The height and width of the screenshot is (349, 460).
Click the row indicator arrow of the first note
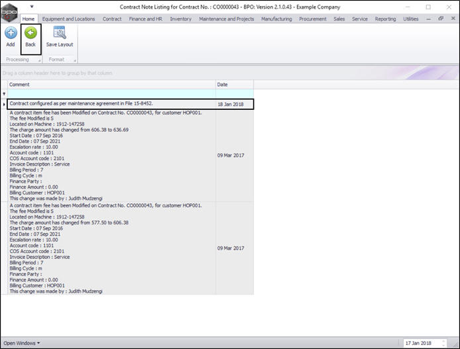tap(4, 104)
